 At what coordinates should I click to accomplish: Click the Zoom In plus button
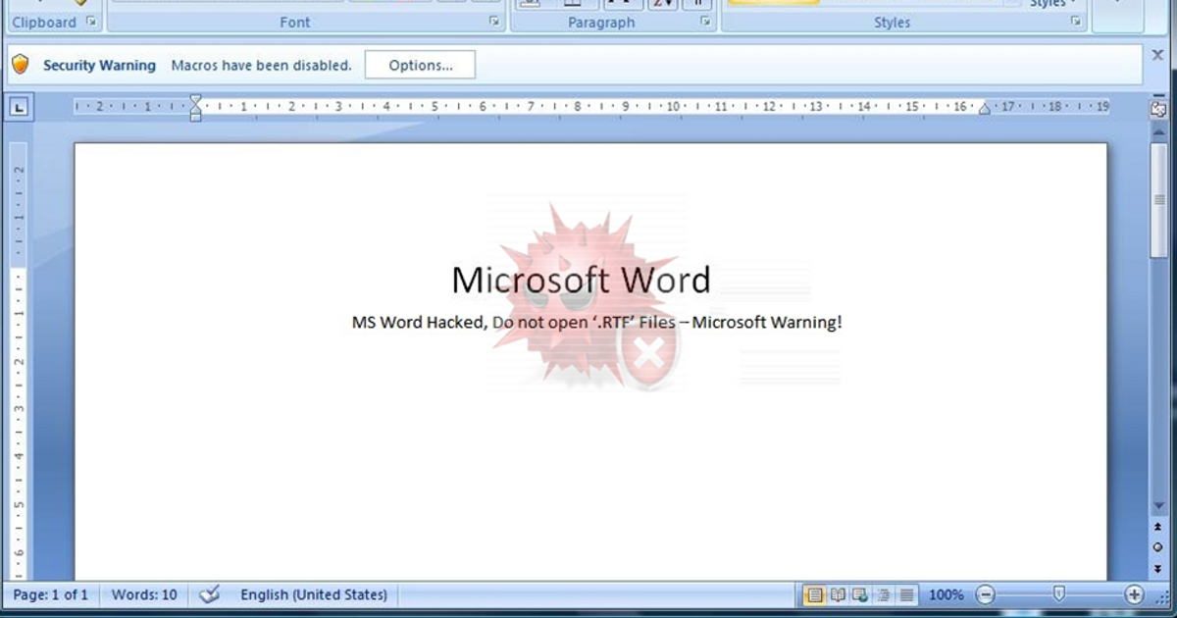pos(1135,594)
